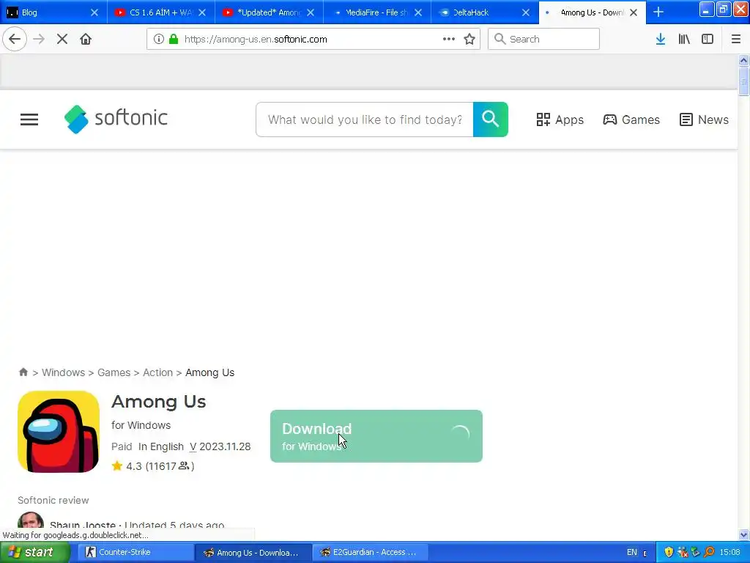The image size is (750, 563).
Task: Go to Windows breadcrumb link
Action: pos(63,372)
